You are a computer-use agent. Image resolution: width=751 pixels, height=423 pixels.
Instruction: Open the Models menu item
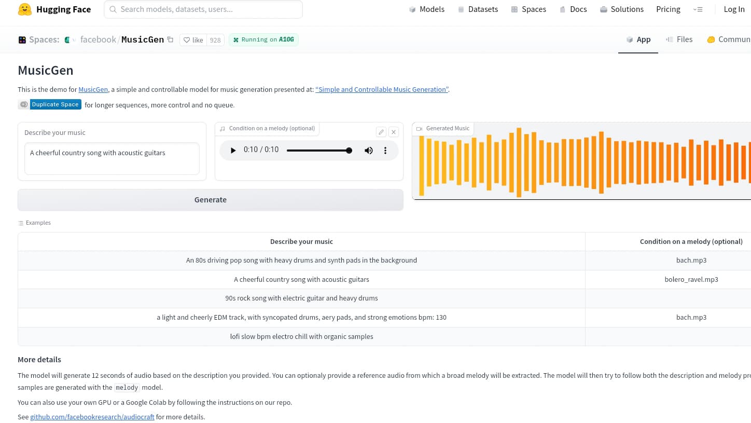coord(426,9)
